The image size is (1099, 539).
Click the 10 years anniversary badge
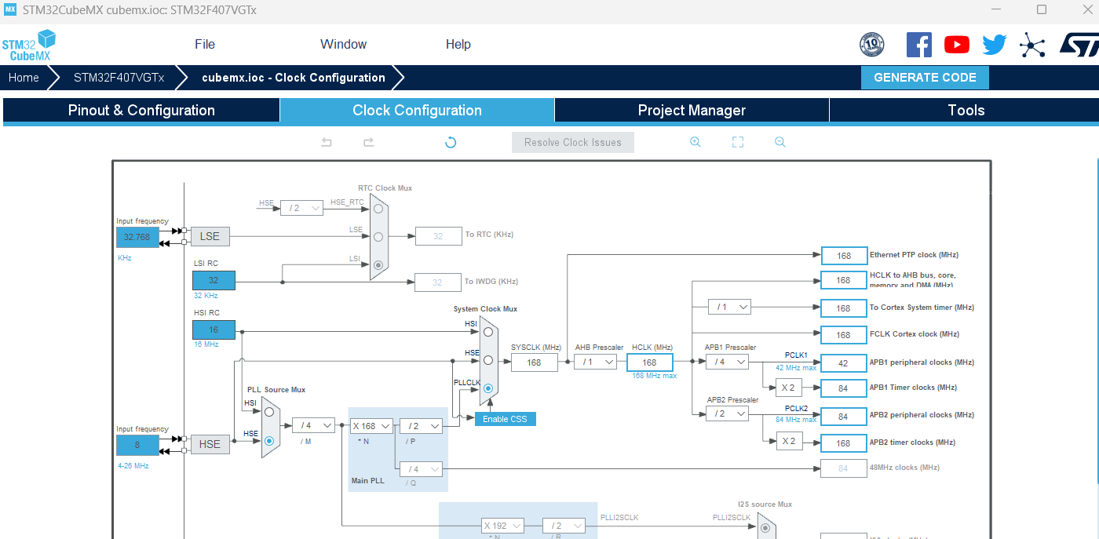(871, 45)
